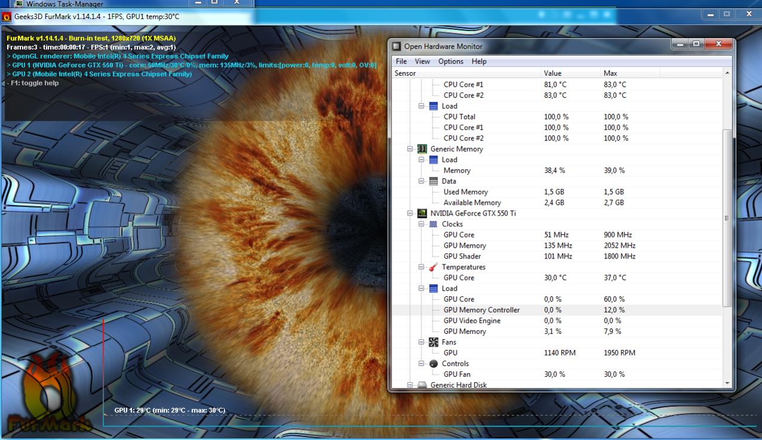Screen dimensions: 762x440
Task: Click the OpenGL renderer line in FurMark
Action: point(118,57)
